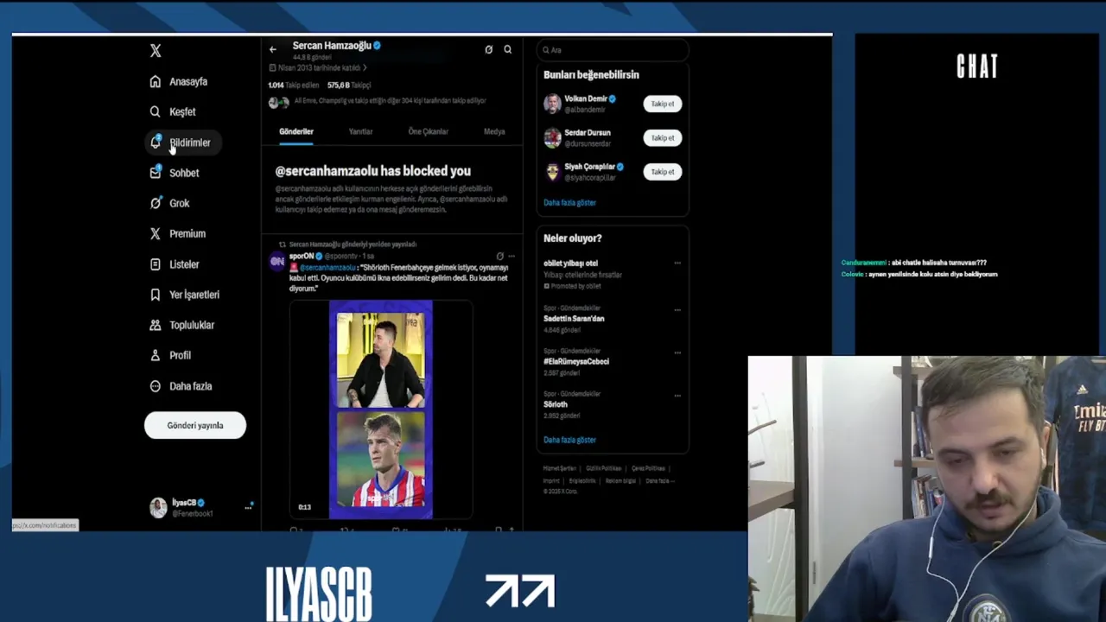
Task: Open Sohbet messages icon
Action: pos(155,173)
